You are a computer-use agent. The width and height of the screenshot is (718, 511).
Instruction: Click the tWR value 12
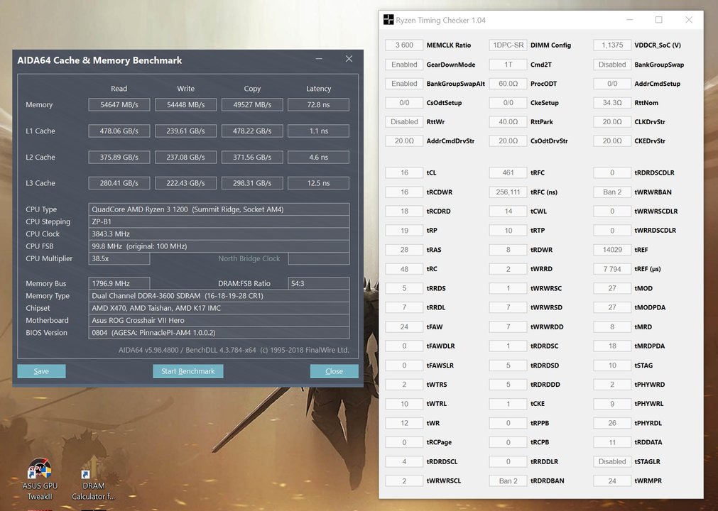404,423
